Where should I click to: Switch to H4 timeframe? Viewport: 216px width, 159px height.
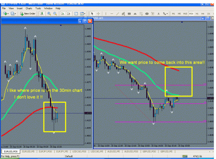(x=203, y=13)
